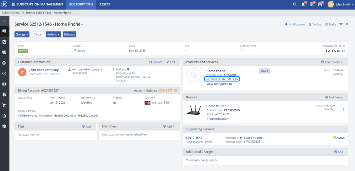Open the shopping cart in the left sidebar

[4, 105]
